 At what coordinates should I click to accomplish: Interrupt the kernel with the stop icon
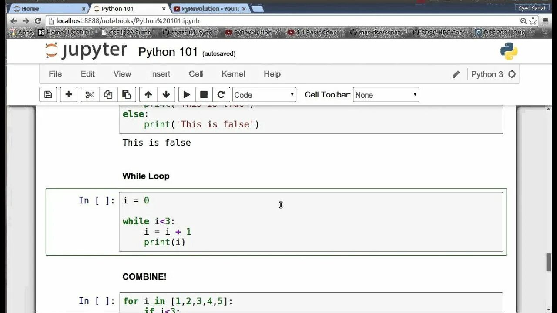click(204, 95)
